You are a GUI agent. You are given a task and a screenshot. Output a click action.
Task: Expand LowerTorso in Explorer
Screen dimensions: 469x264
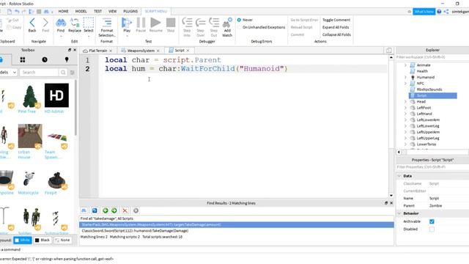click(x=405, y=144)
